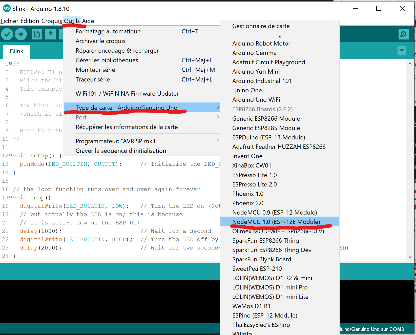The image size is (416, 335).
Task: Launch WiFi101 / WiFiNINA Firmware Updater
Action: tap(142, 94)
